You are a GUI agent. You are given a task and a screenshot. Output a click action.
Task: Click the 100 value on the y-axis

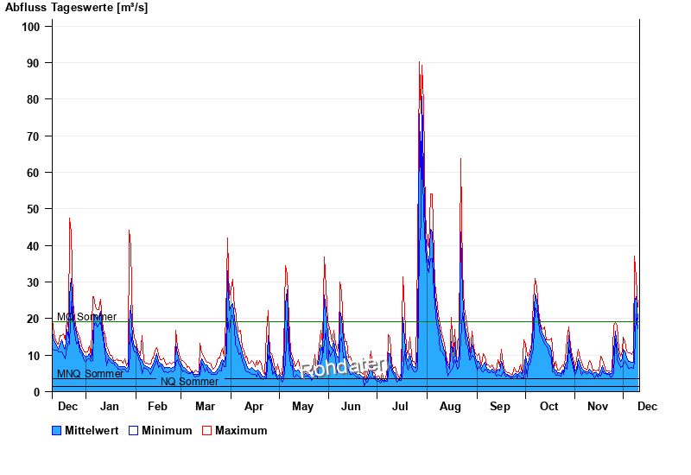coord(32,27)
